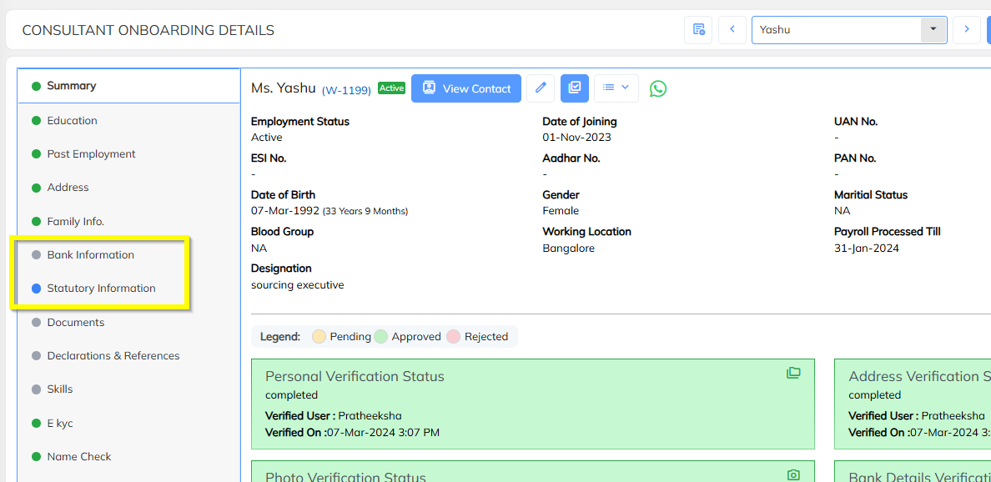Open the Summary tab
Viewport: 991px width, 482px height.
click(x=72, y=86)
